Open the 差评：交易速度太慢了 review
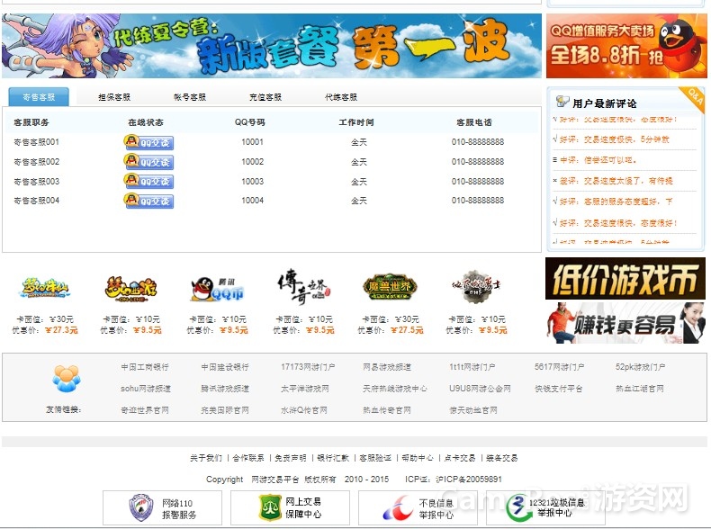Image resolution: width=711 pixels, height=529 pixels. coord(616,181)
